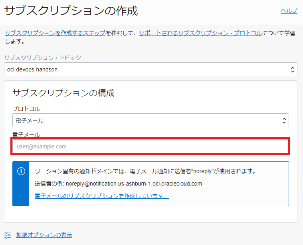Screen dimensions: 303x245
Task: Click the について学習します intro text
Action: [279, 33]
